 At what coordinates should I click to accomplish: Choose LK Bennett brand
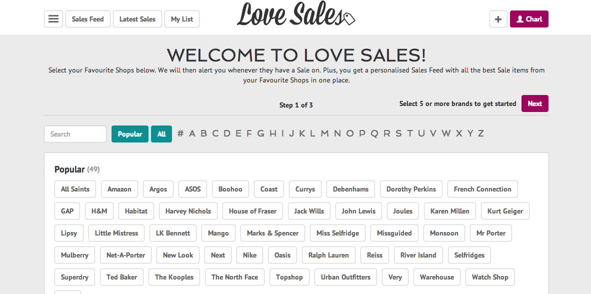pos(173,233)
